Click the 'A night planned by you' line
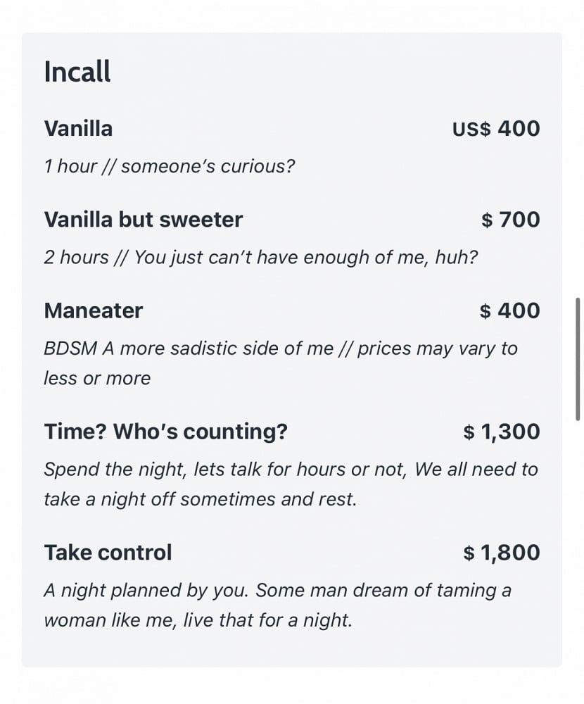584x704 pixels. tap(277, 591)
